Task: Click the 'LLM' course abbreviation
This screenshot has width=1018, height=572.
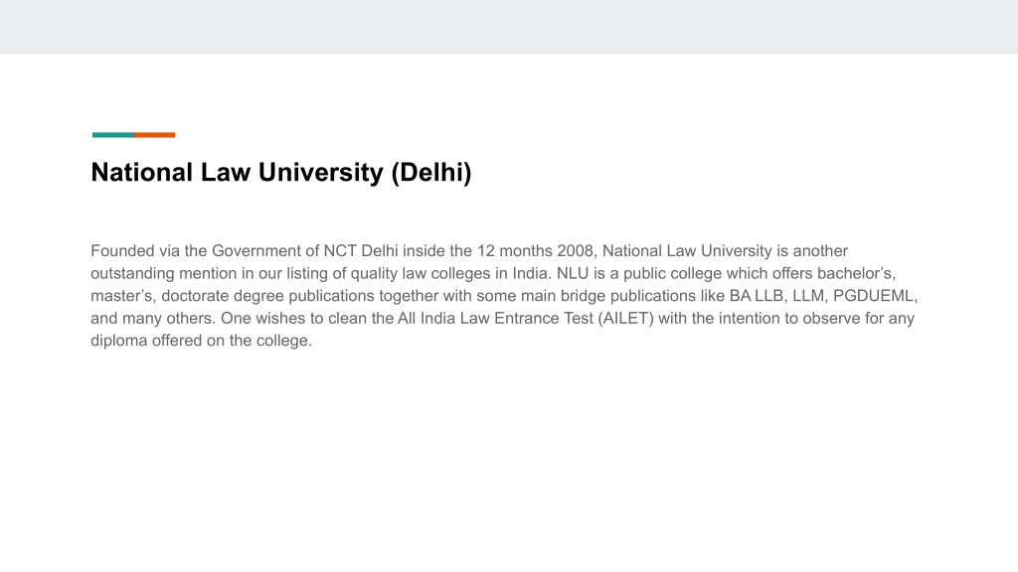Action: click(x=808, y=296)
